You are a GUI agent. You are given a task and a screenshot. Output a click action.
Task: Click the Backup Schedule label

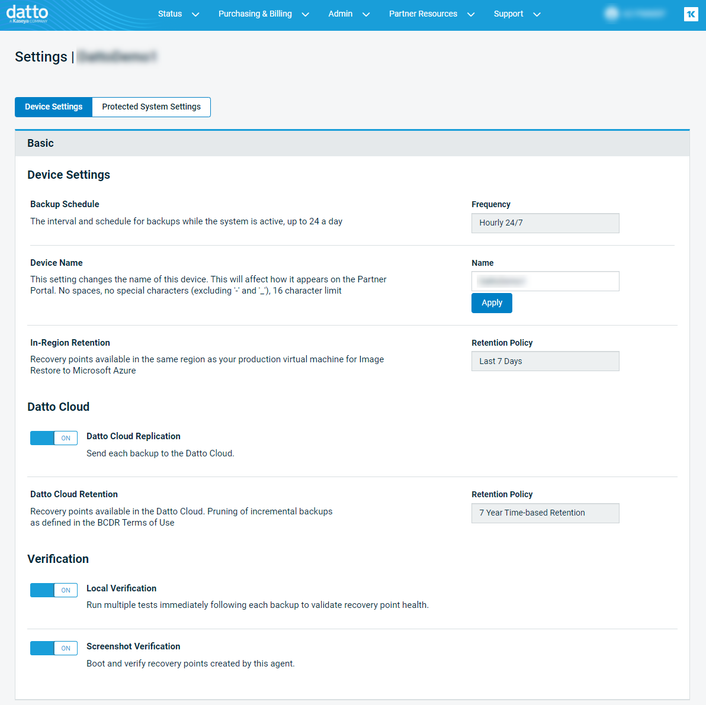65,204
